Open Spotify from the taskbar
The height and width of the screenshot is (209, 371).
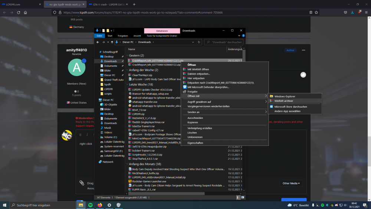pyautogui.click(x=90, y=205)
